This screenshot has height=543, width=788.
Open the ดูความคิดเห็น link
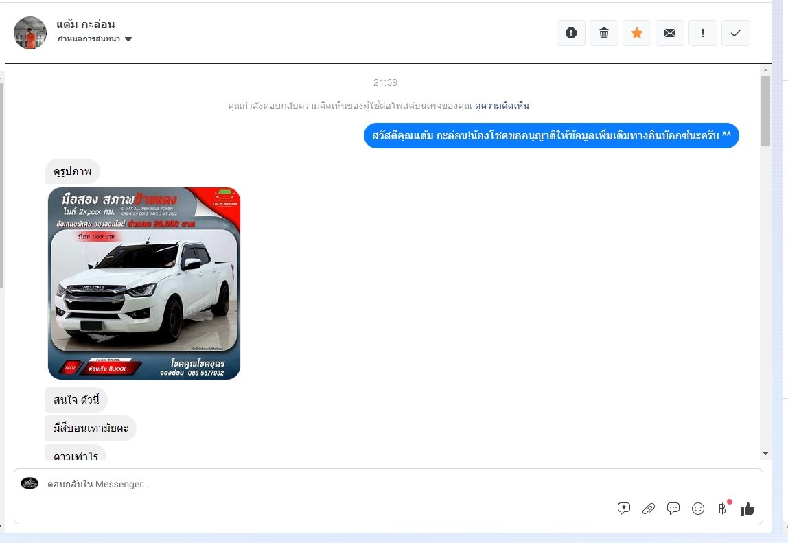pyautogui.click(x=502, y=106)
